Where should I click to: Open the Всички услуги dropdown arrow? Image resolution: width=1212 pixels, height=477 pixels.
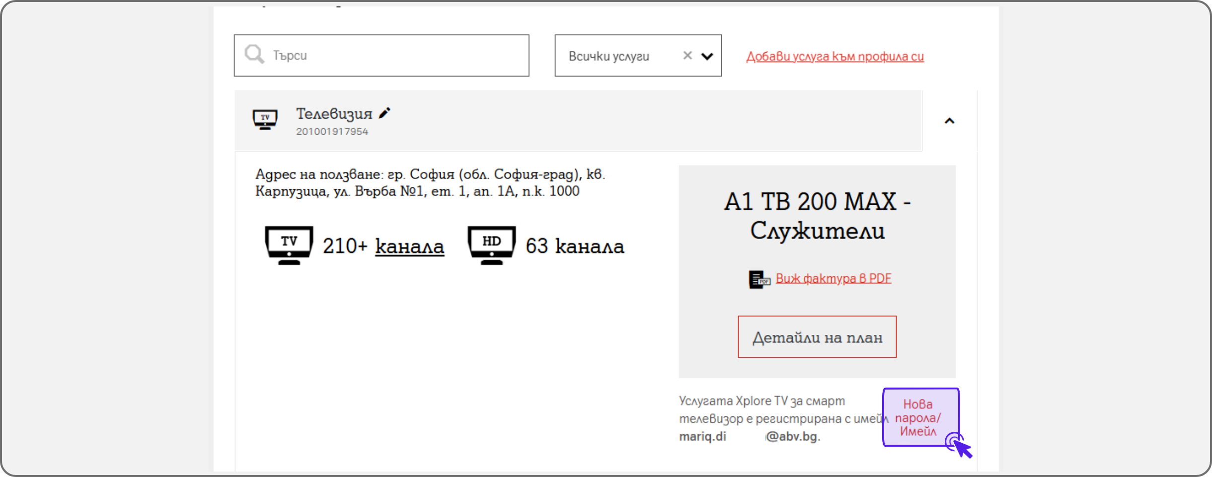(707, 56)
